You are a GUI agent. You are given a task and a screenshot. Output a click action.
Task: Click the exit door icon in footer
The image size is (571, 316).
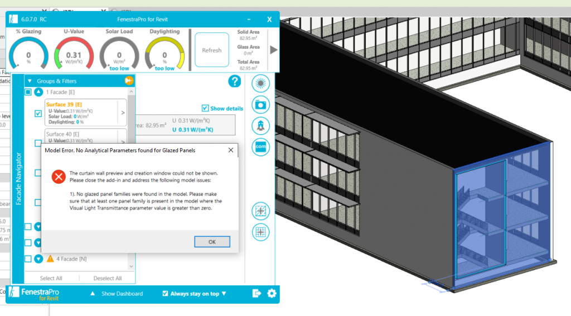(257, 293)
